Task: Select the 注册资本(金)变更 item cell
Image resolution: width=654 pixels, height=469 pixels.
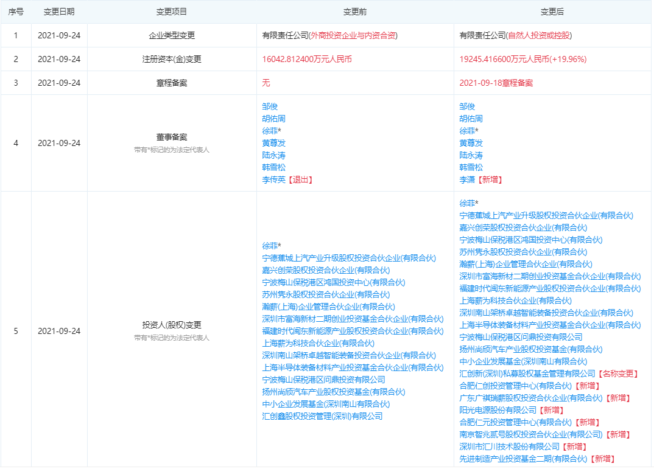Action: pyautogui.click(x=172, y=59)
